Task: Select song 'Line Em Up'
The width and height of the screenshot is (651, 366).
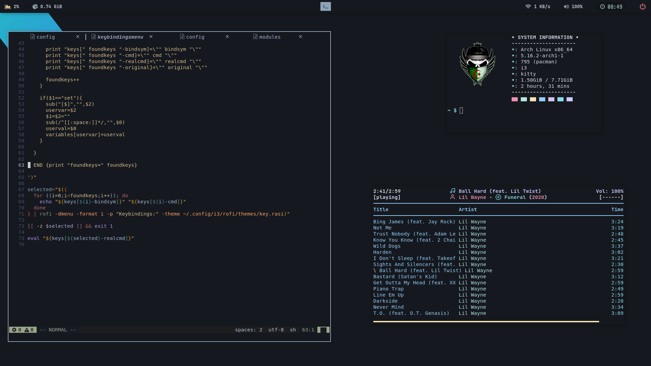Action: [498, 295]
